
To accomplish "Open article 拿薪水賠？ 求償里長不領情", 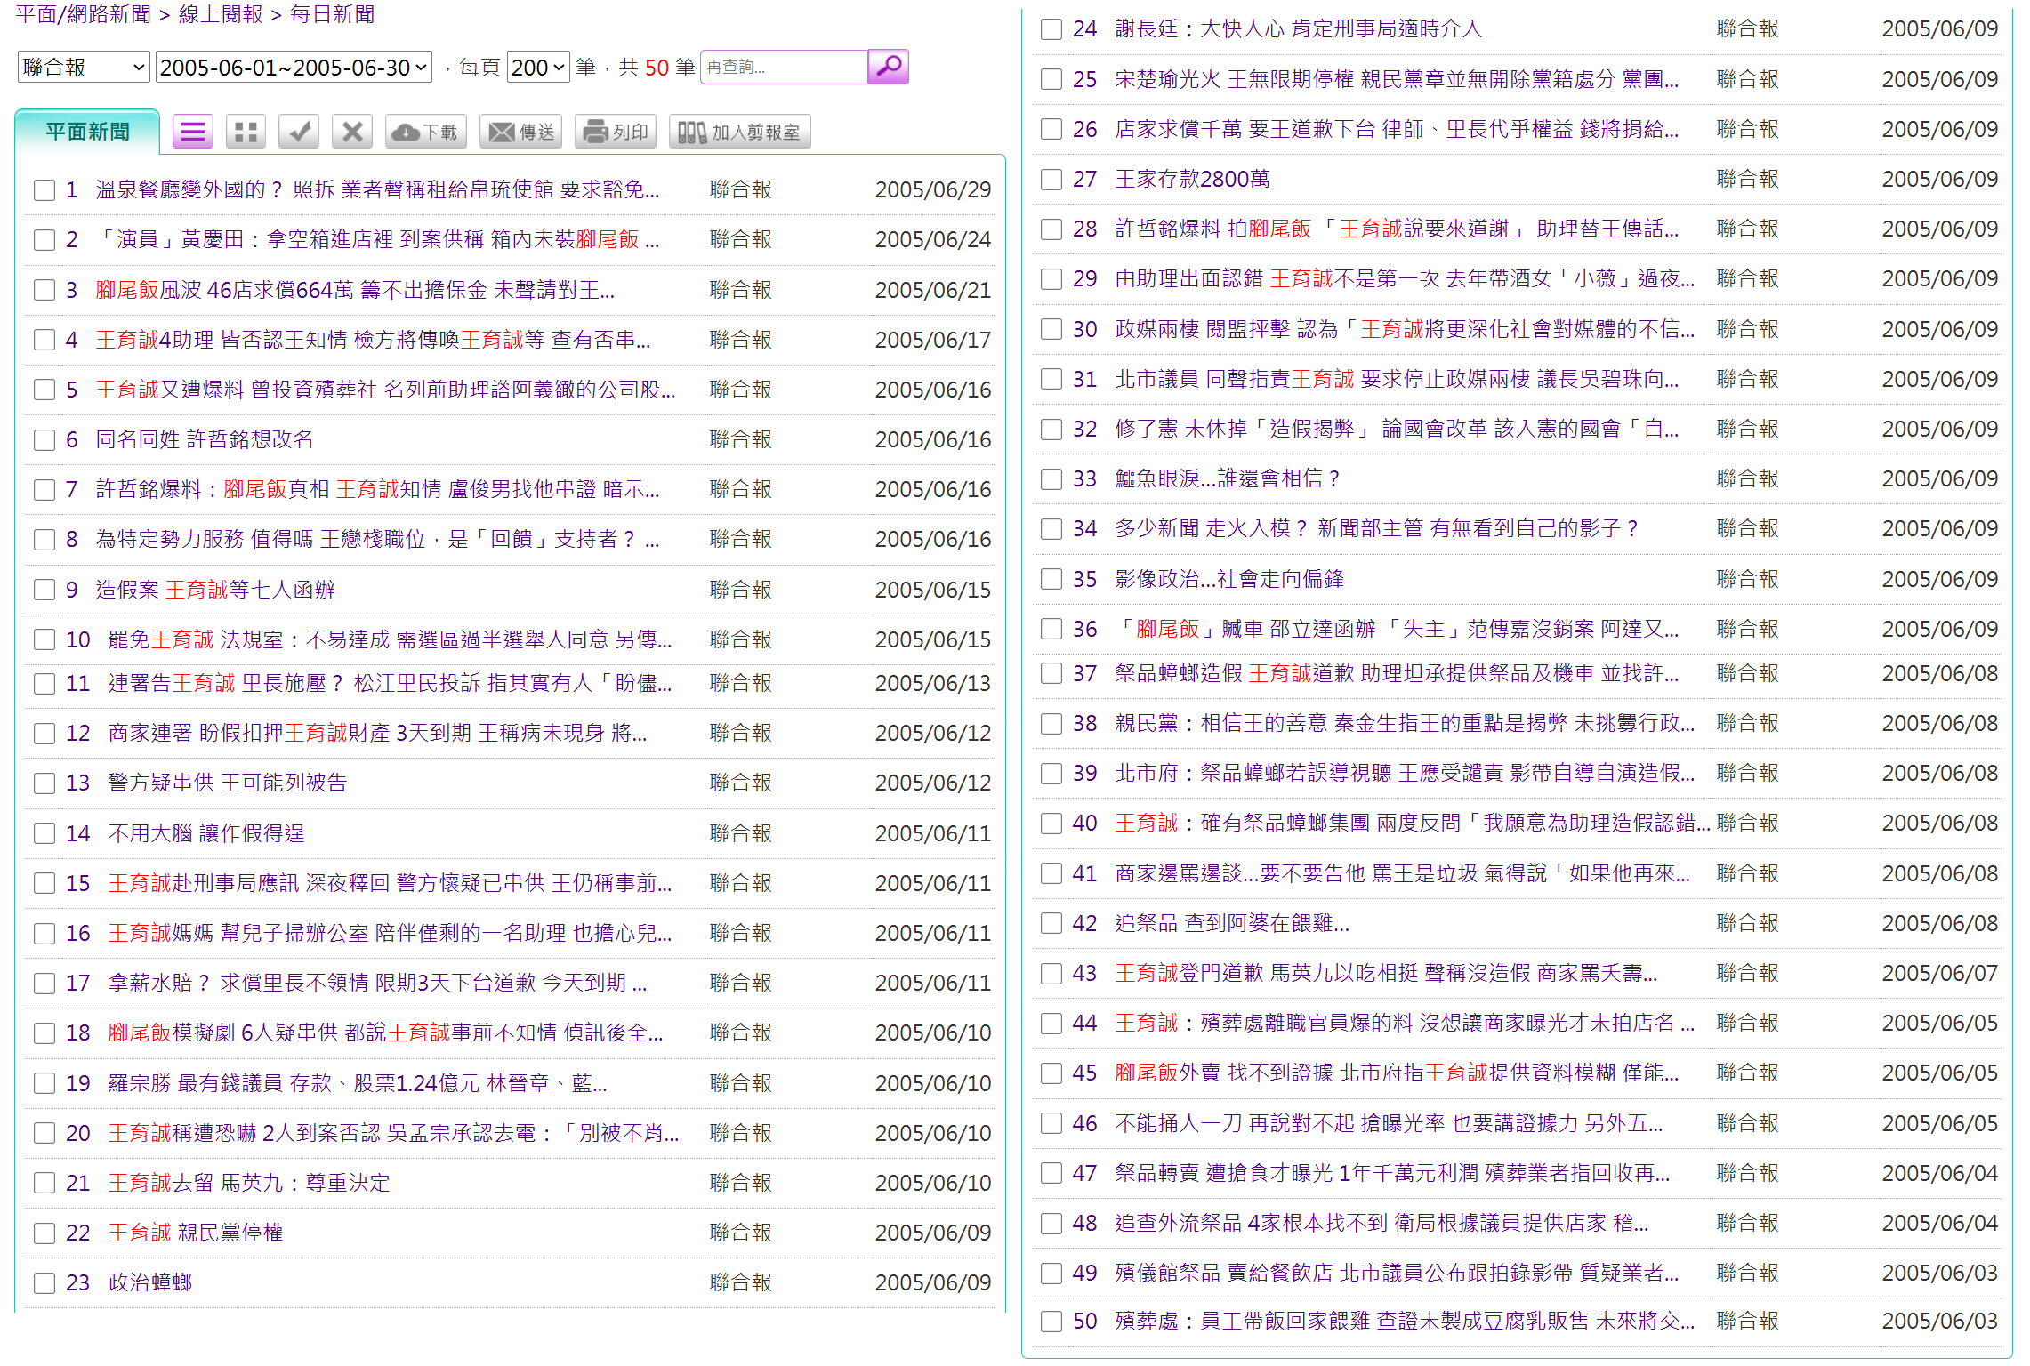I will point(377,983).
